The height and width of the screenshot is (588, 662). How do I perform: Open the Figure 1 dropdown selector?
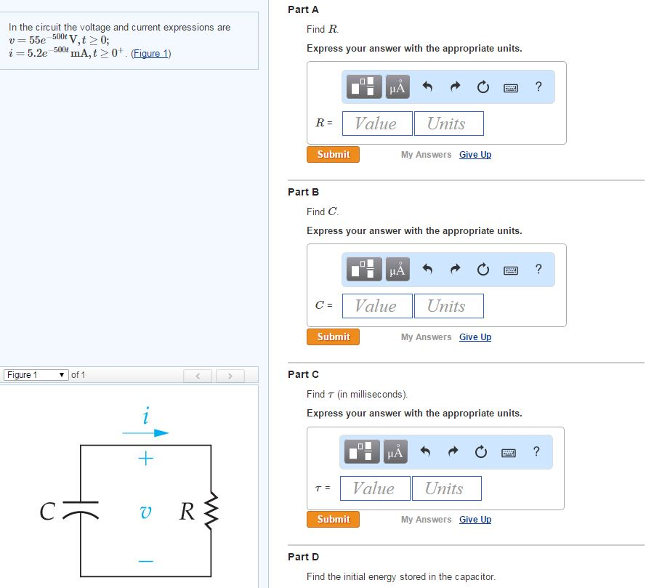click(x=35, y=374)
